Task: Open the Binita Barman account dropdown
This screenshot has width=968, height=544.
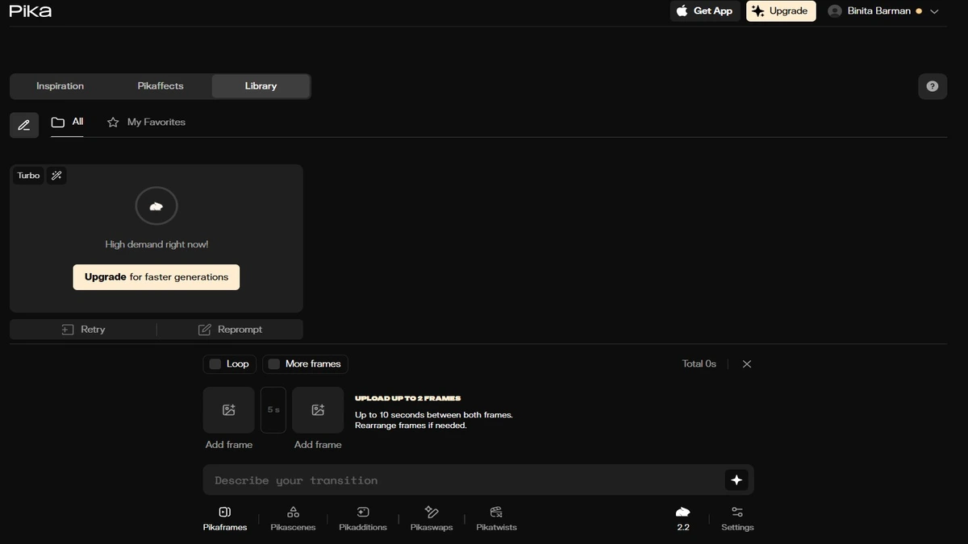Action: pyautogui.click(x=883, y=11)
